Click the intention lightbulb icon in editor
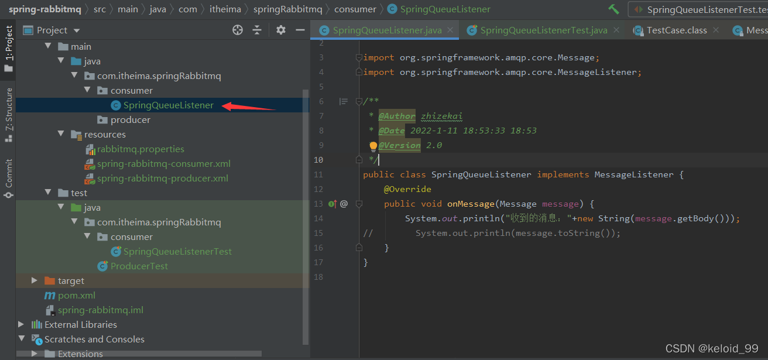The image size is (768, 360). (373, 146)
